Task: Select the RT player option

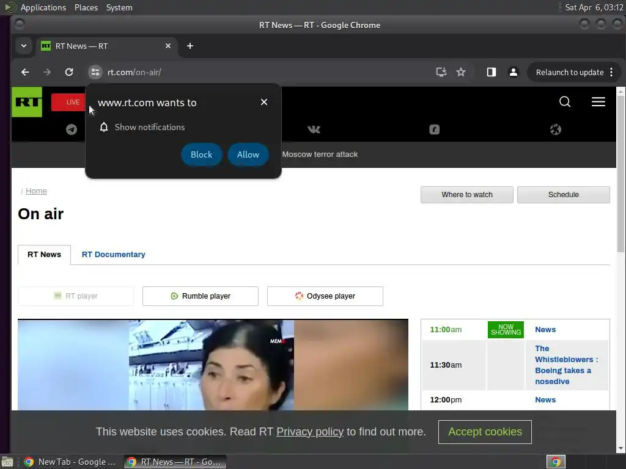Action: click(76, 296)
